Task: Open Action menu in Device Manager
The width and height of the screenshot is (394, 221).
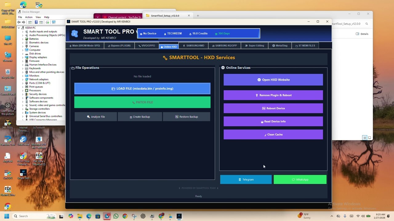Action: tap(29, 17)
